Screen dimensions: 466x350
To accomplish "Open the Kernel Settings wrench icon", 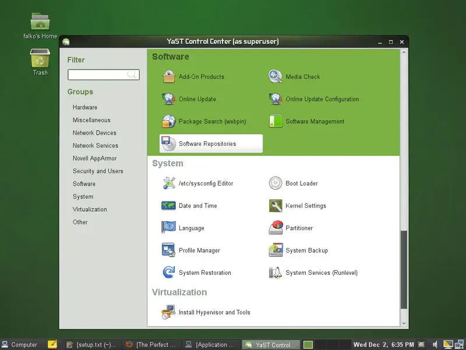I will [276, 206].
